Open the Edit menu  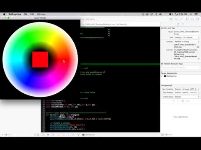click(x=32, y=14)
